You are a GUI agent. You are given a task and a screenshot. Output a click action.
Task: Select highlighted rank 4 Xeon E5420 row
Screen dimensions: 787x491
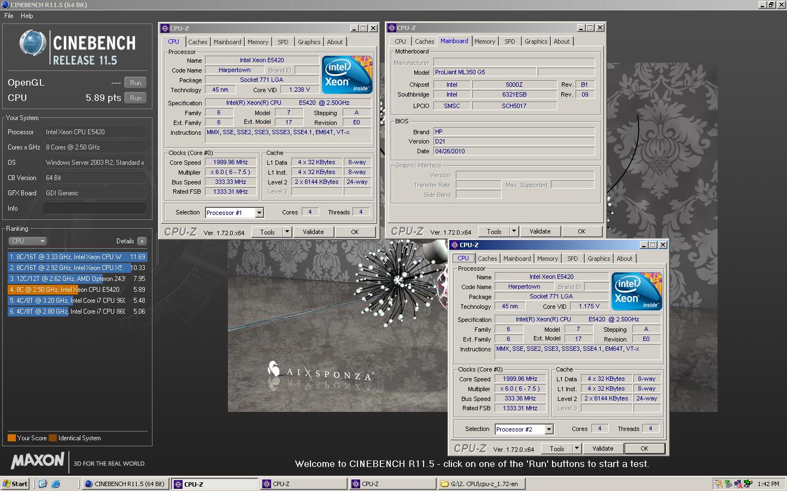77,290
